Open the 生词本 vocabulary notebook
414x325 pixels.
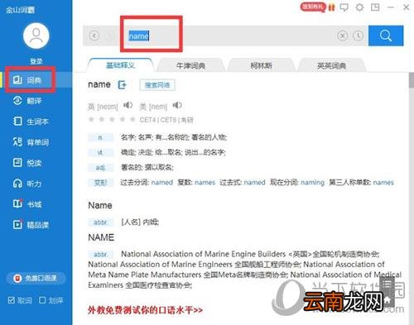(x=31, y=122)
